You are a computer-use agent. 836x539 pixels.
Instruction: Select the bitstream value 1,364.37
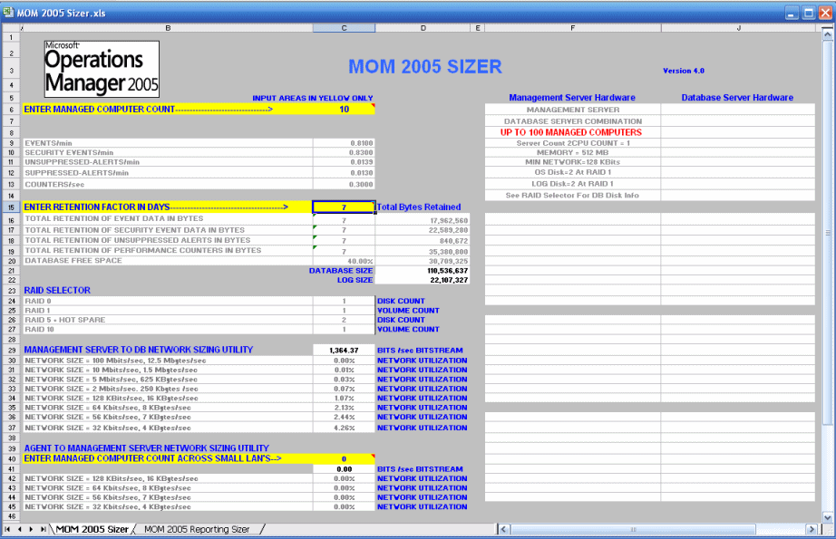tap(344, 350)
